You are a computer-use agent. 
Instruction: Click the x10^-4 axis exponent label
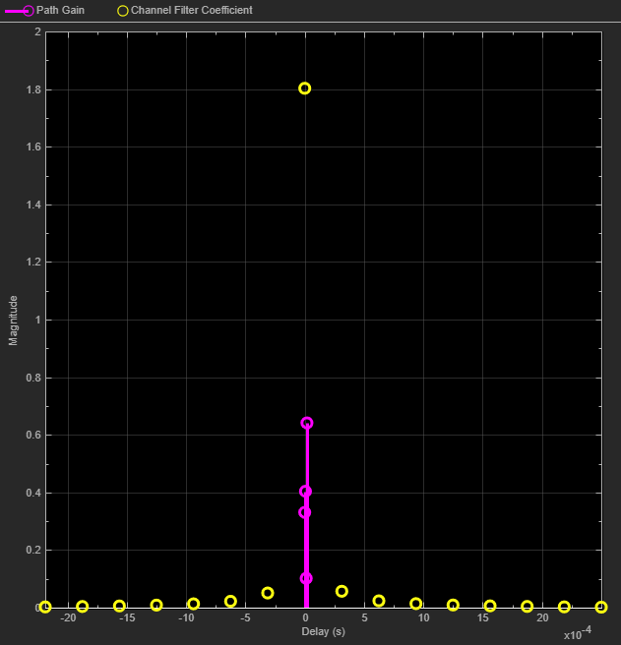tap(579, 634)
